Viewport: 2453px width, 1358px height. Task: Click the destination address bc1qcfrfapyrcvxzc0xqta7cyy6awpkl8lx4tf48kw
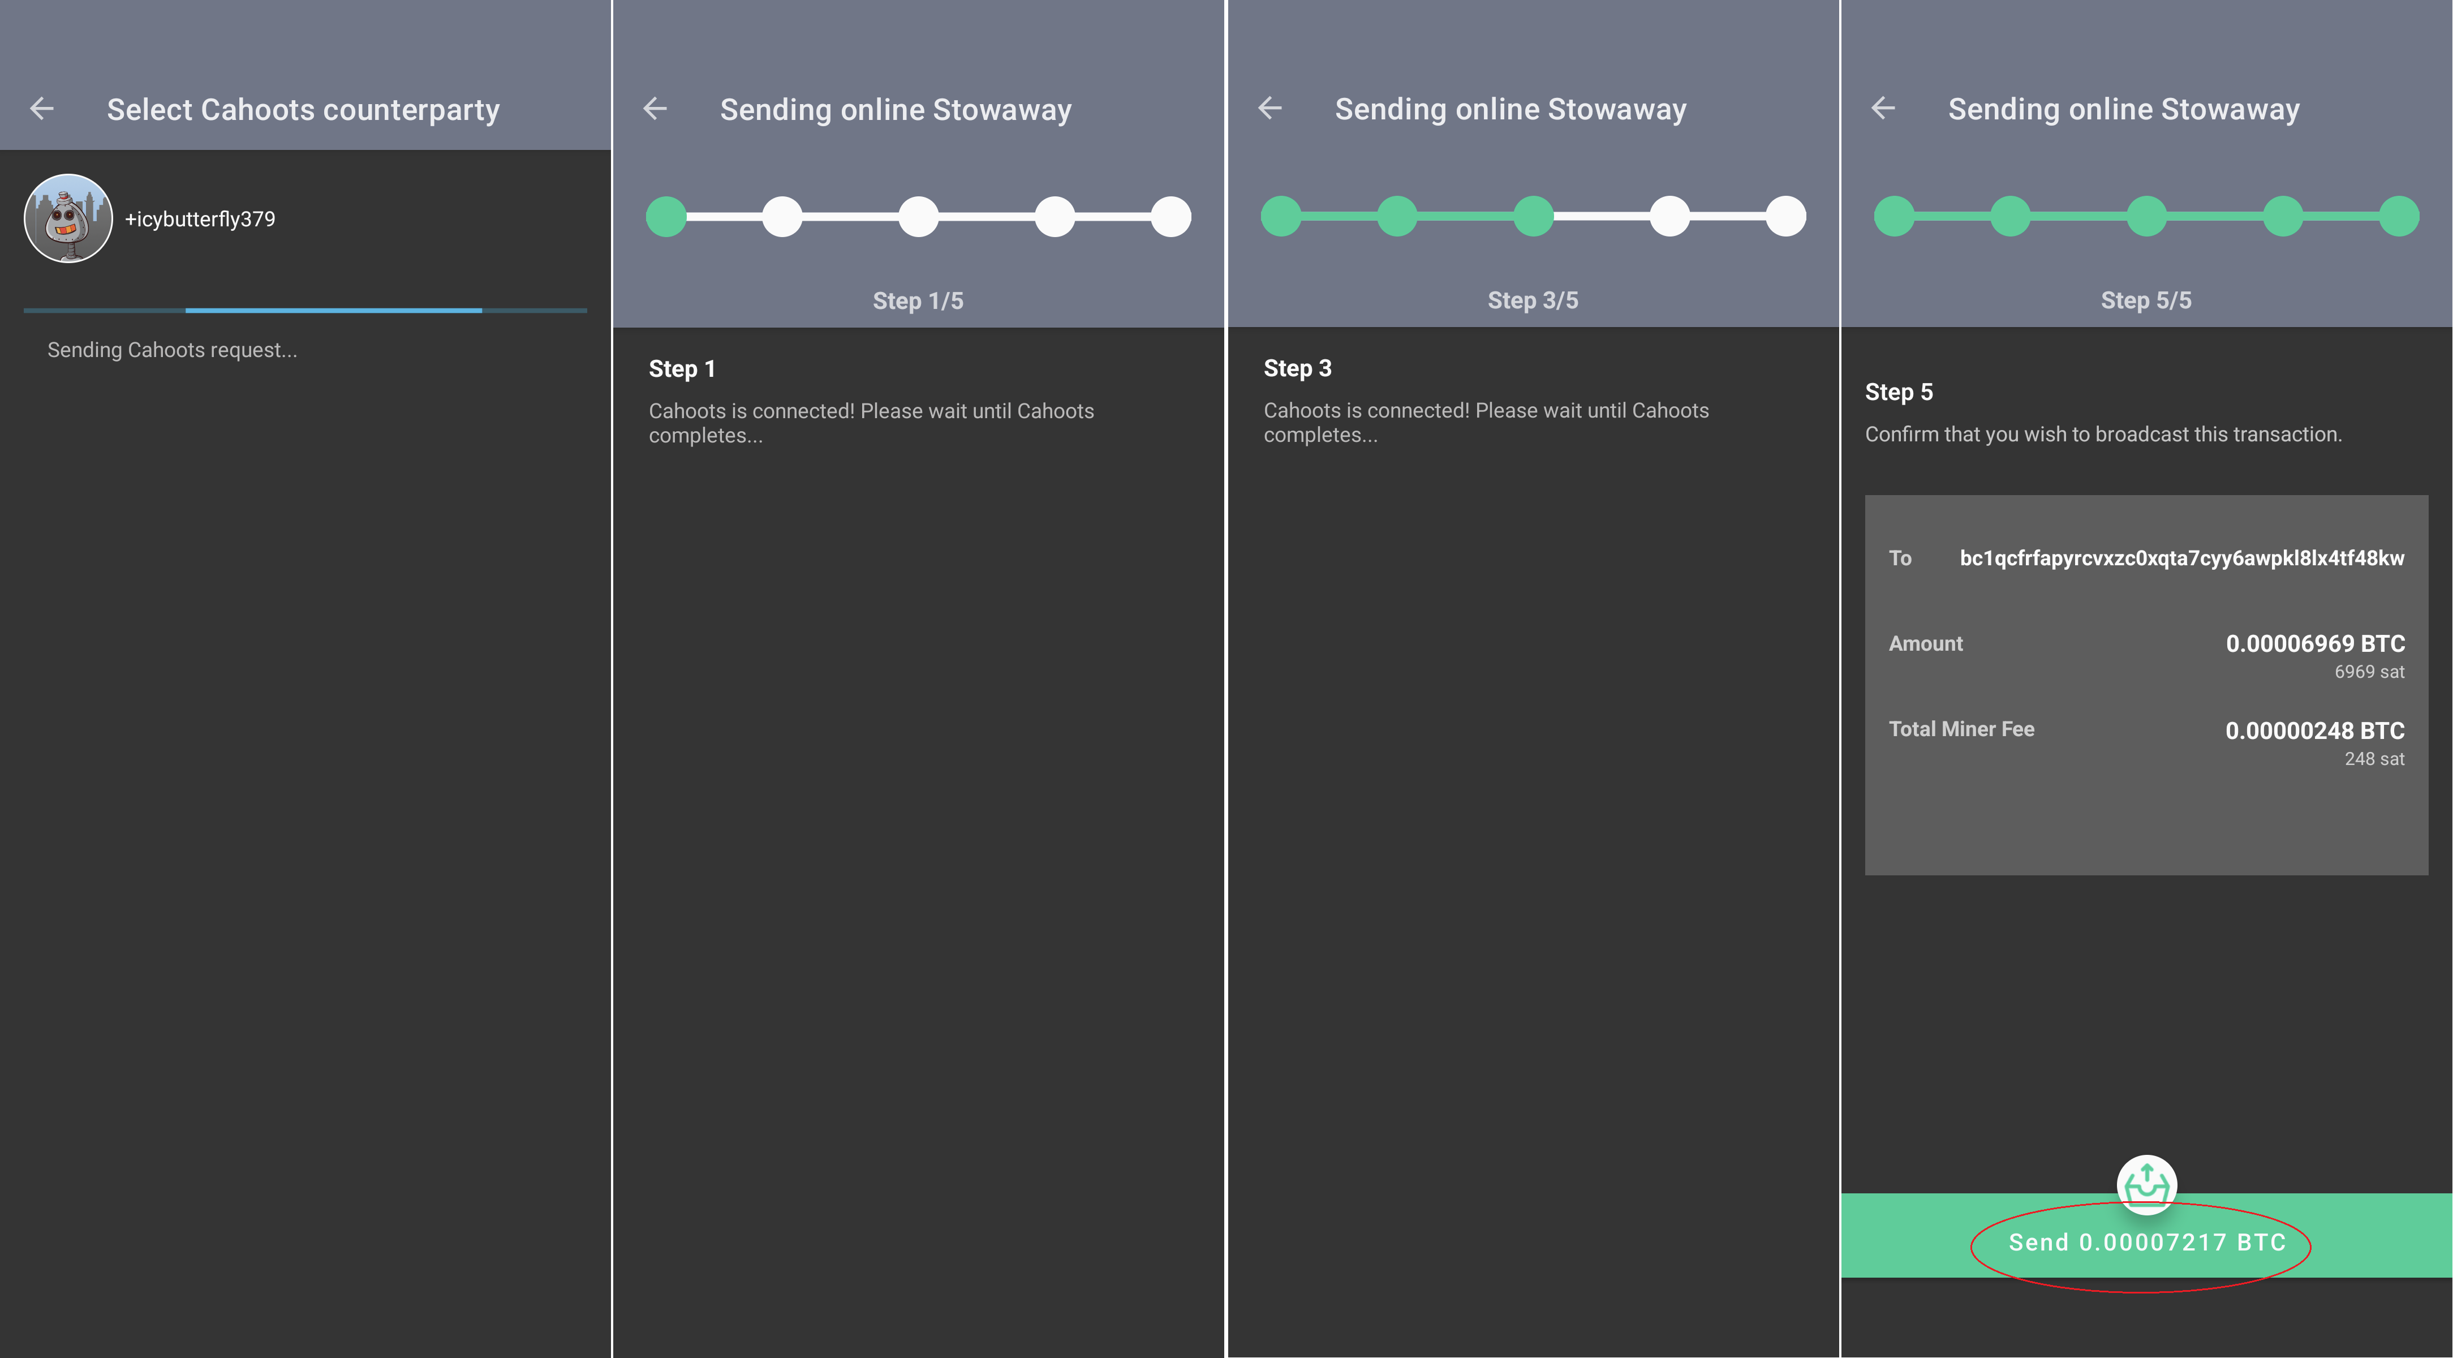point(2181,558)
